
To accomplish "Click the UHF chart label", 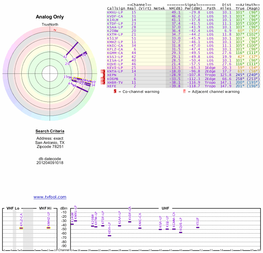I will (165, 208).
